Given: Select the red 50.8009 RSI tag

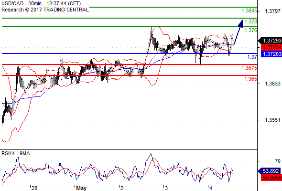Looking at the screenshot, I should tap(271, 178).
